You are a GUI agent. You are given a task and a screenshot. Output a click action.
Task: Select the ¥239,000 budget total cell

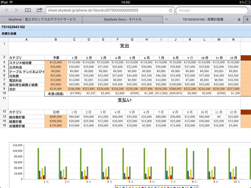(56, 89)
